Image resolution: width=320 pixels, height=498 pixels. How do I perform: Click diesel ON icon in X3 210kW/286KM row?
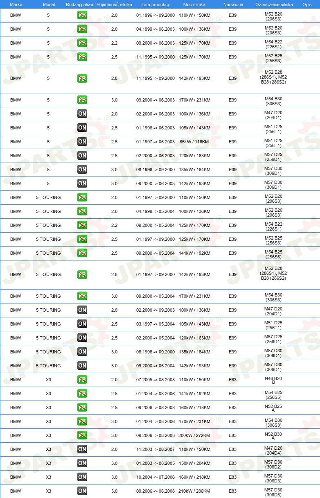pos(82,491)
